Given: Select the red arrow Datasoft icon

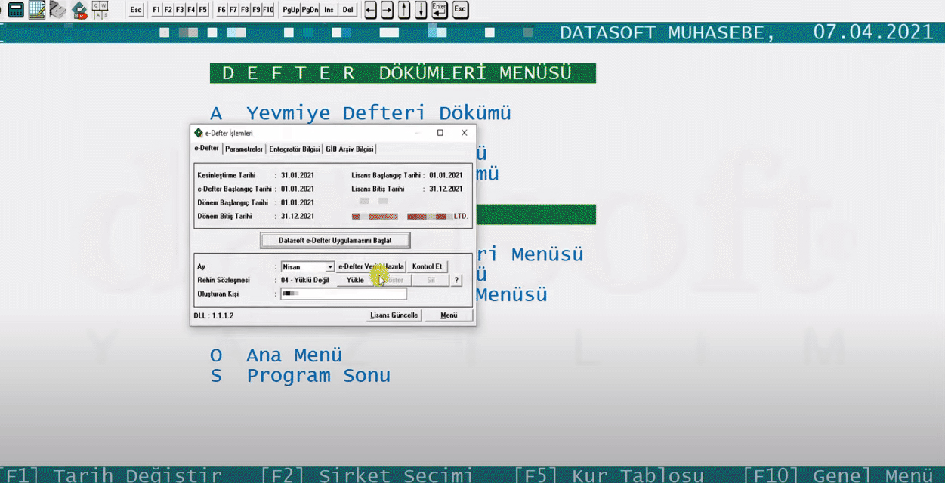Looking at the screenshot, I should point(79,9).
